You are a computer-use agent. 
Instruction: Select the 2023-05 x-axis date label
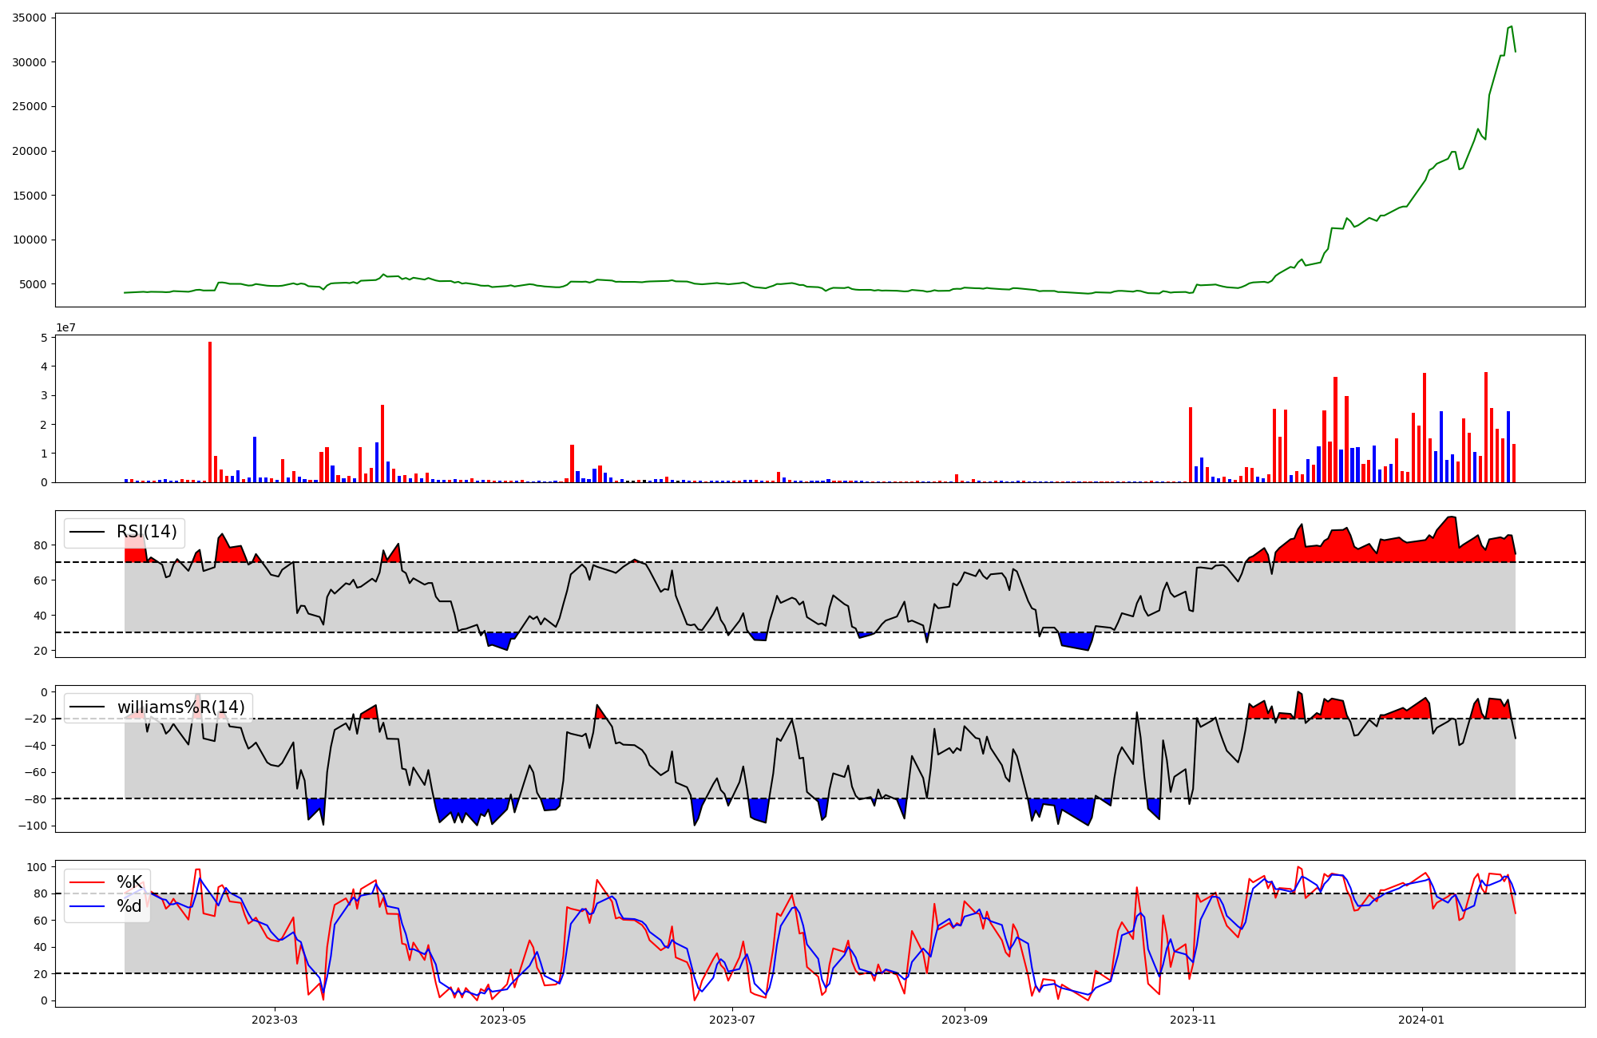pyautogui.click(x=503, y=1020)
